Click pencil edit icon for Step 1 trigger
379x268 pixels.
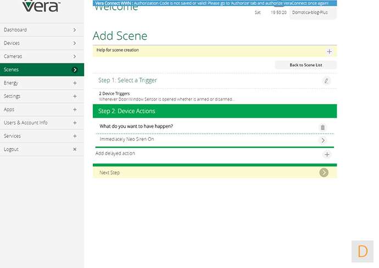coord(326,81)
